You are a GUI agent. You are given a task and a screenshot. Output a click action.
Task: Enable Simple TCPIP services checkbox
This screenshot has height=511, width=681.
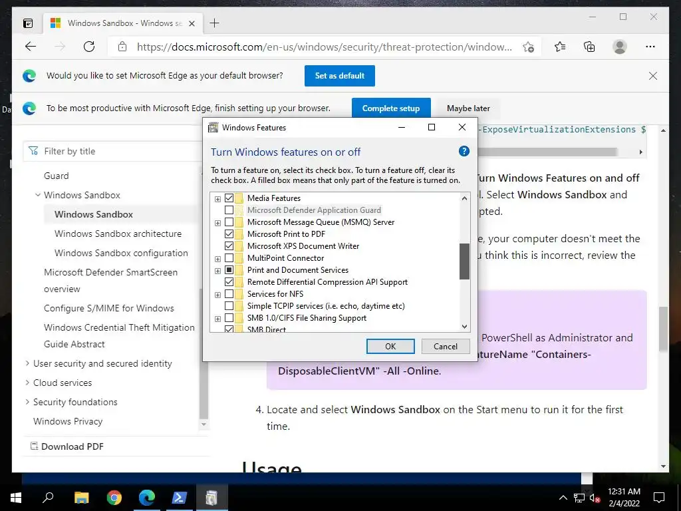(x=229, y=306)
